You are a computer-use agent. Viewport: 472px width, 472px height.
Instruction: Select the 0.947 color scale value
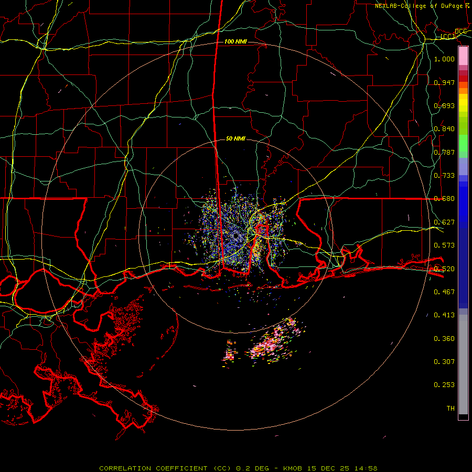point(444,82)
